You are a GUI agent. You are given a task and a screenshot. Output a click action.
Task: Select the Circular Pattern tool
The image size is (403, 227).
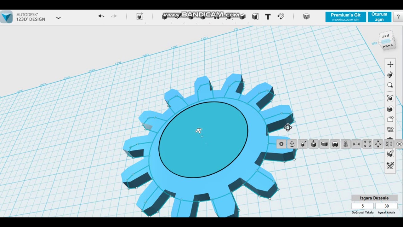(378, 144)
